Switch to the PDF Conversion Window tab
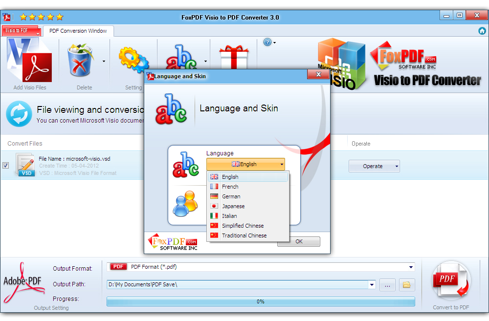489x321 pixels. (x=78, y=31)
